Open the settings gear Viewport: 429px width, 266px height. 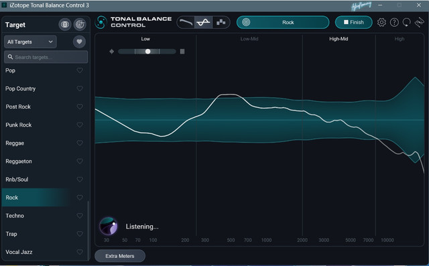click(x=381, y=22)
